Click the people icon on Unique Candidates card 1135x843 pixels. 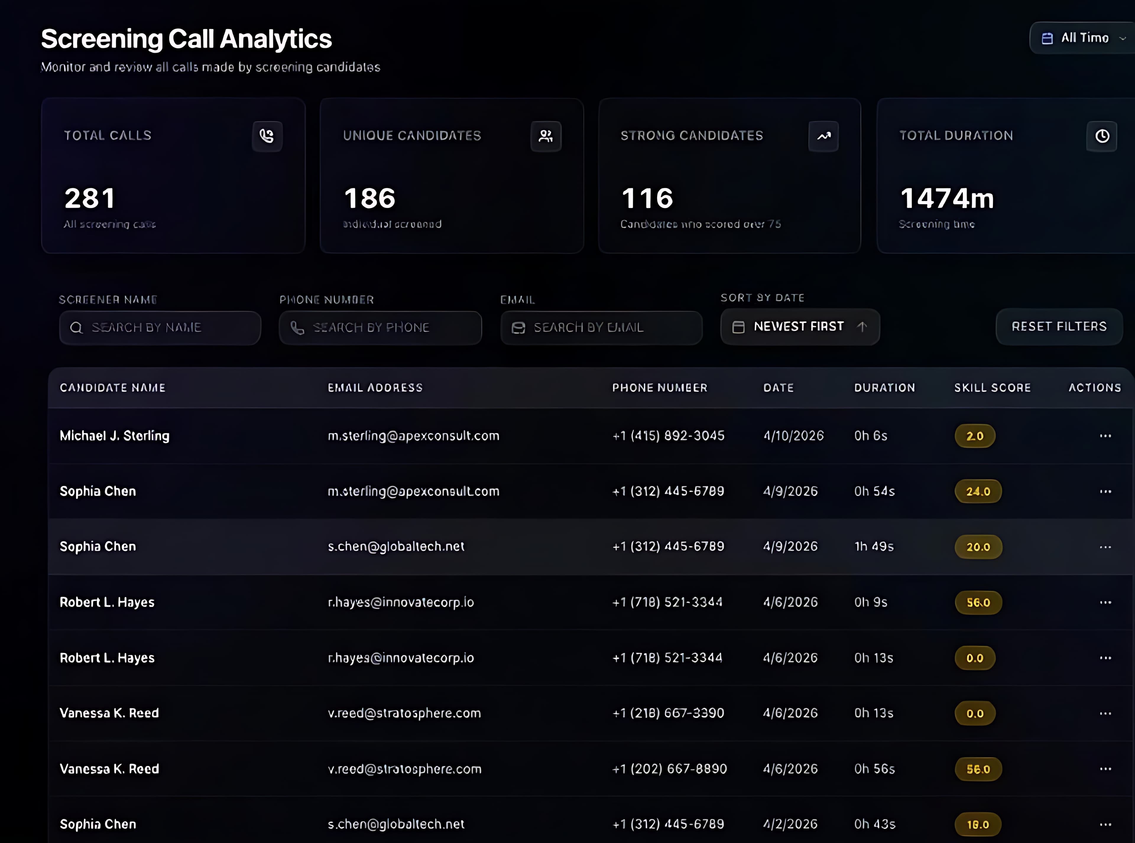point(545,136)
